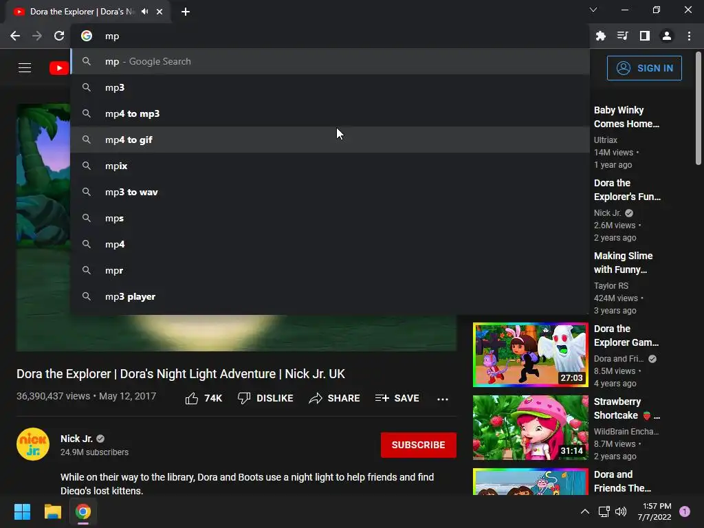The width and height of the screenshot is (704, 528).
Task: Click the '36,390,437 views • May 12, 2017' text
Action: pyautogui.click(x=86, y=396)
